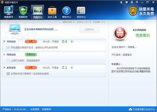Uncheck the 应用软件运行很慢吗 checkbox
Image resolution: width=157 pixels, height=112 pixels.
8,74
